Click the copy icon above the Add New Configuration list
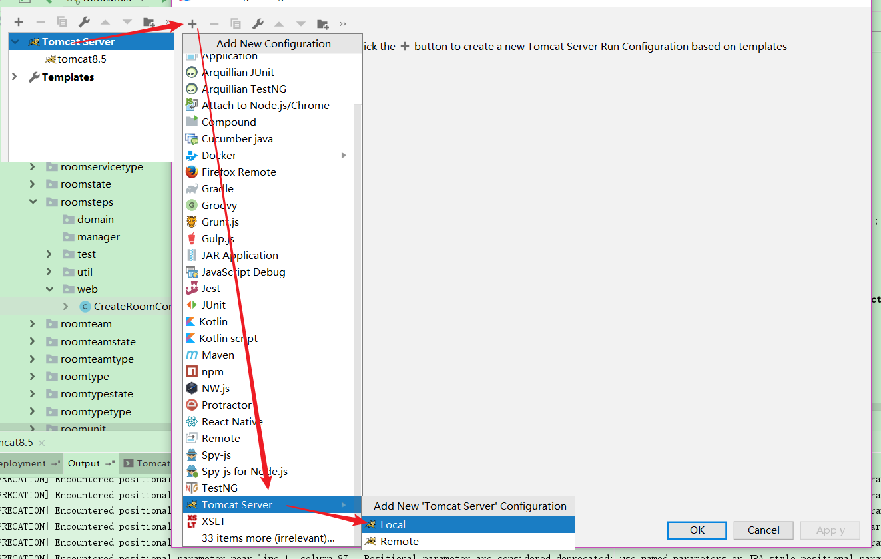881x559 pixels. tap(236, 24)
